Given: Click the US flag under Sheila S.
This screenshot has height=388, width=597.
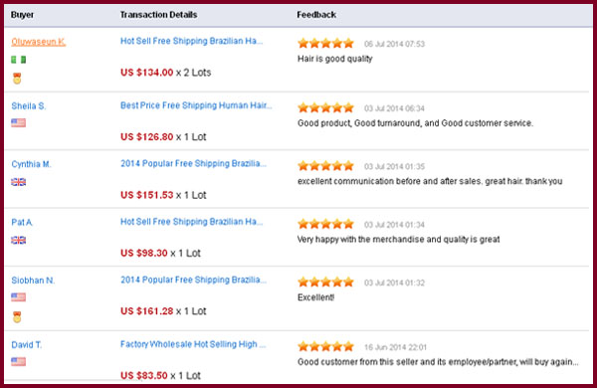Looking at the screenshot, I should click(18, 122).
